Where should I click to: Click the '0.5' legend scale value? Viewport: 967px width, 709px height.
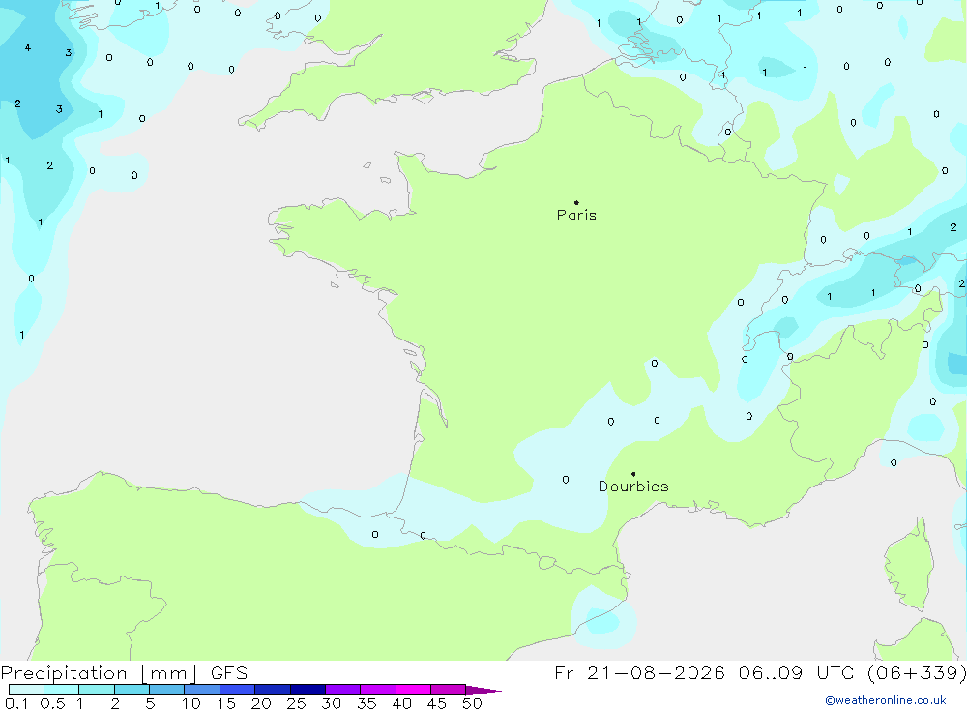52,703
